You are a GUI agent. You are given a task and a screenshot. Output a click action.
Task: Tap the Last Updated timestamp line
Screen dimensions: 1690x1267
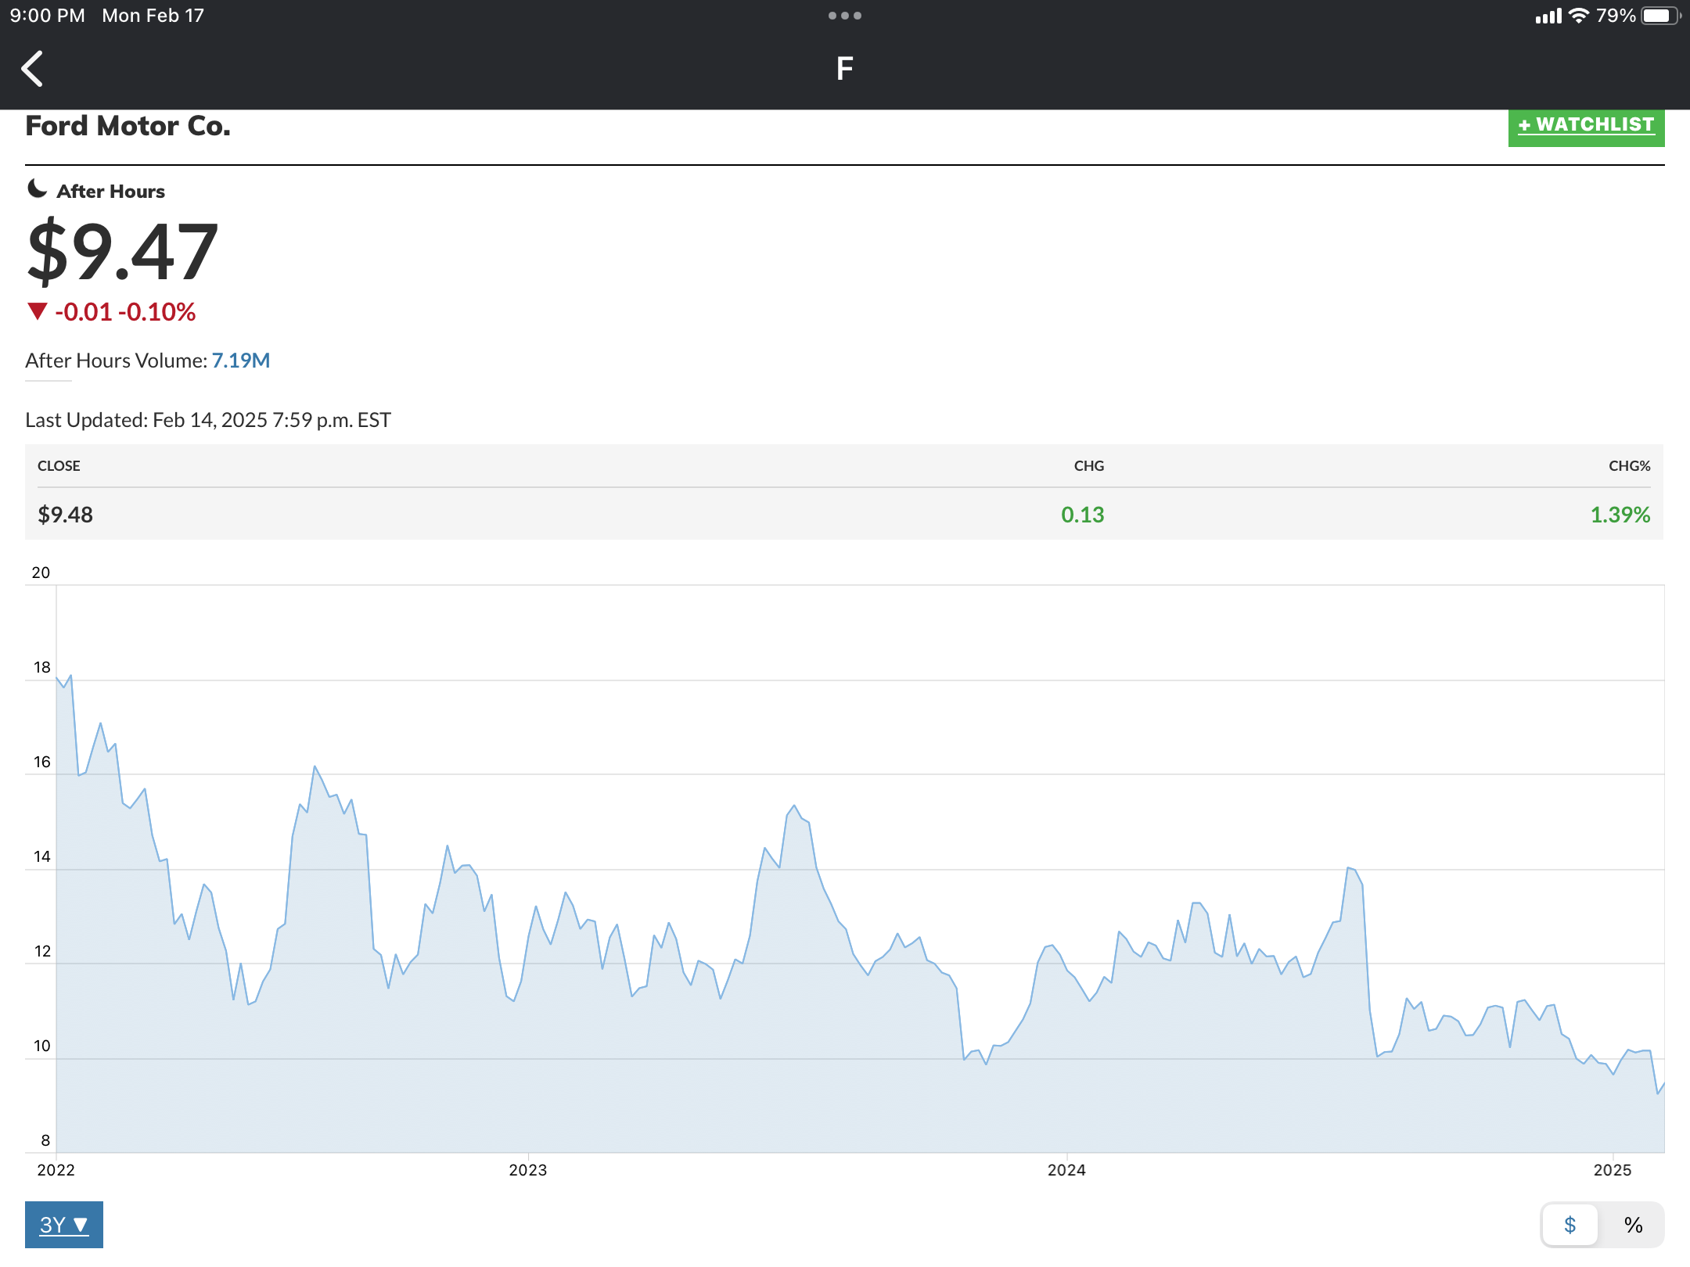(208, 420)
